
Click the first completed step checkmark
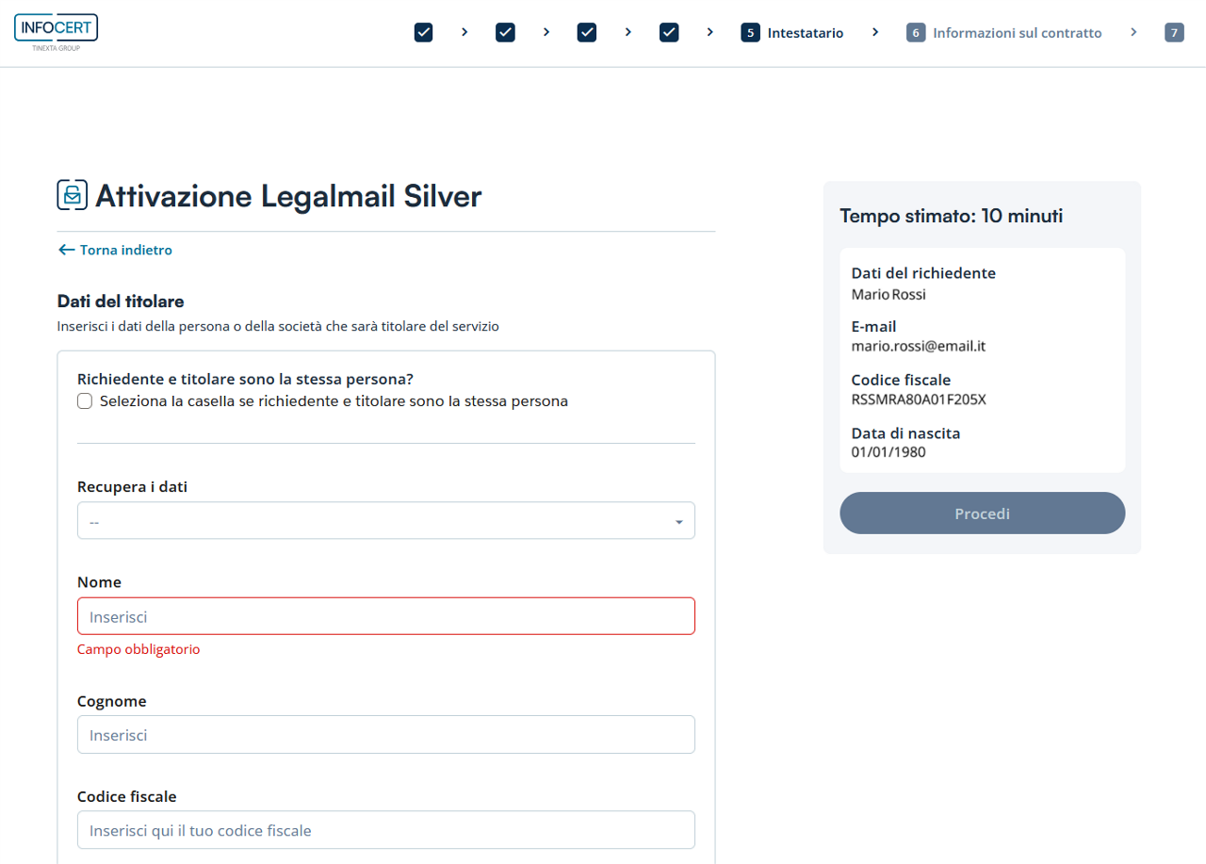point(423,33)
